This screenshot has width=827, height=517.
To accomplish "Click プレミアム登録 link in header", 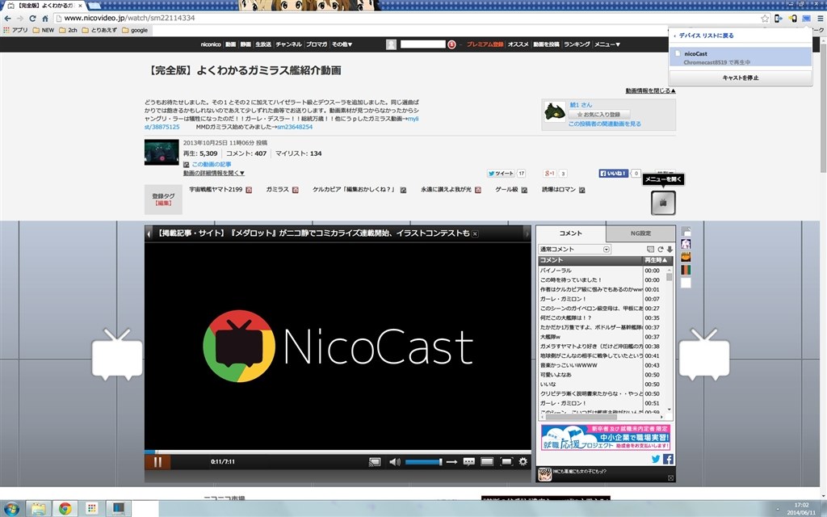I will pyautogui.click(x=485, y=45).
